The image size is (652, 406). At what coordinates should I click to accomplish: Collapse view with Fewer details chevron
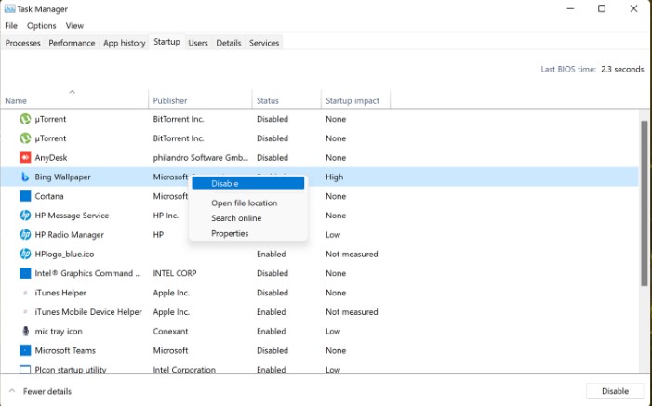(12, 391)
